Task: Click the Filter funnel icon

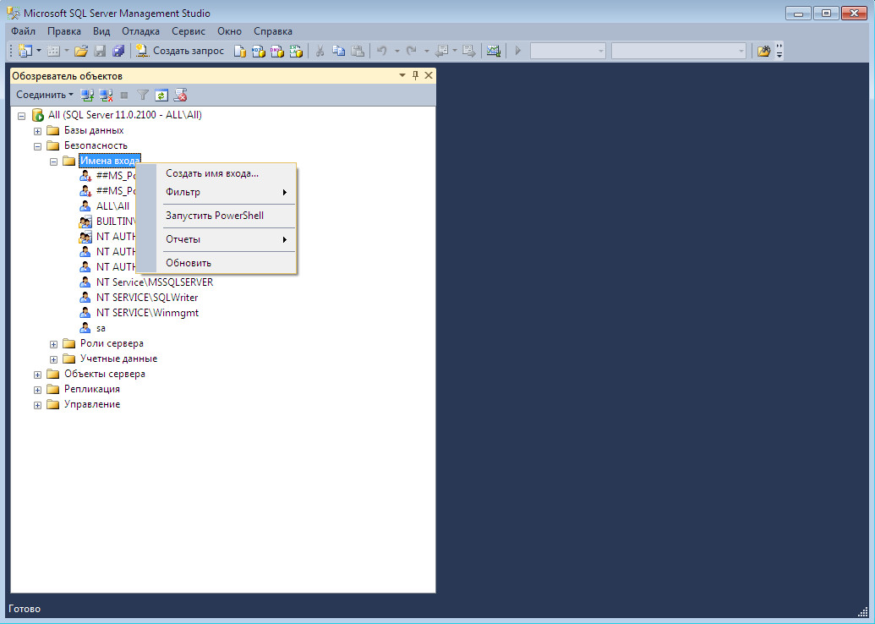Action: pos(143,95)
